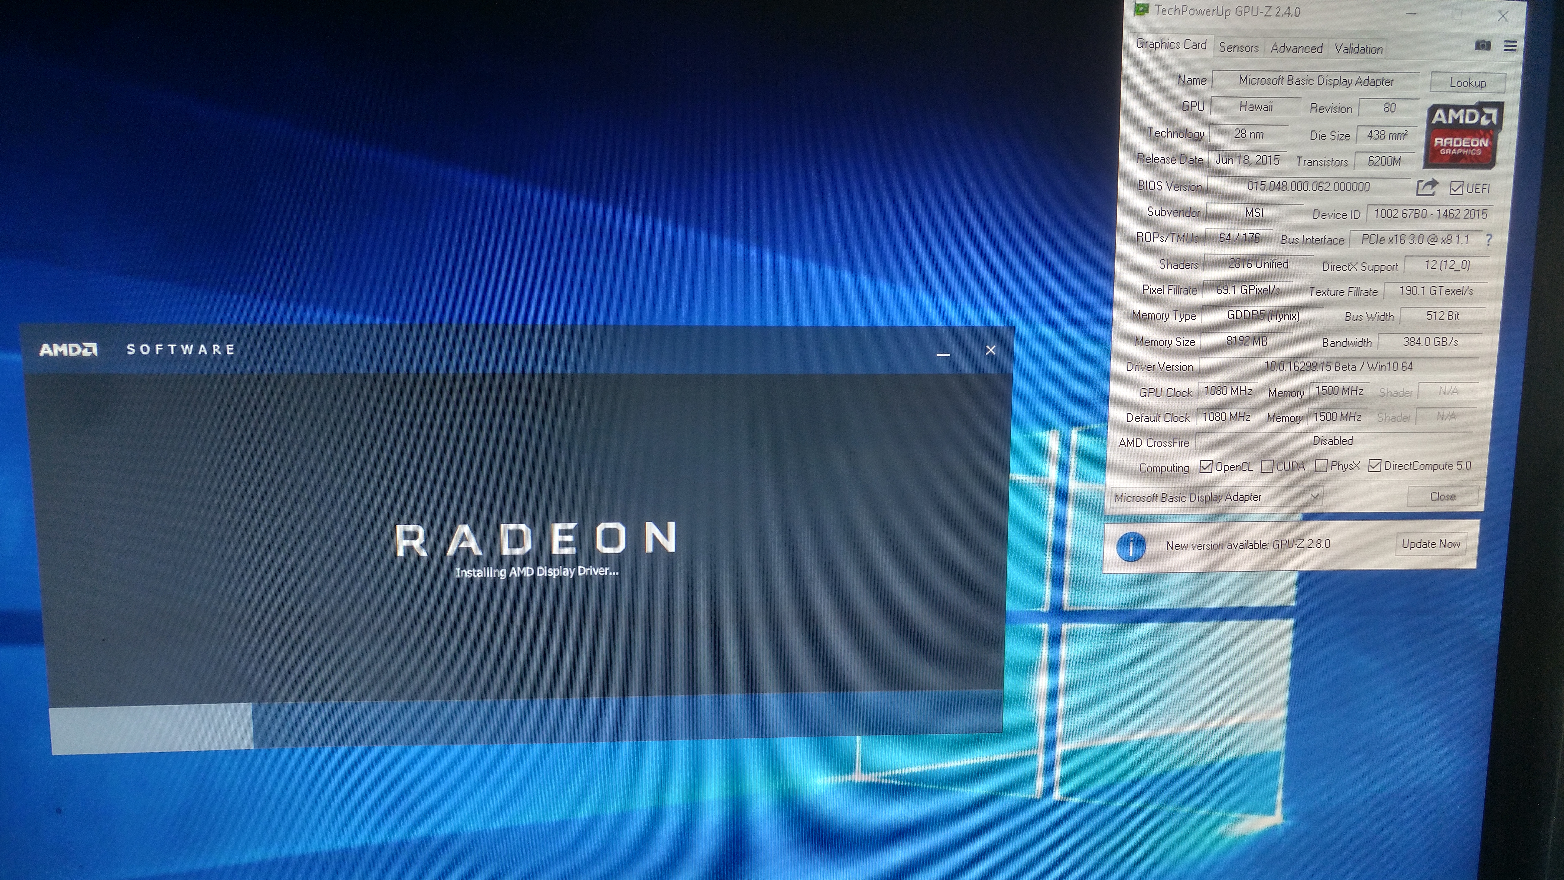Screen dimensions: 1564x880
Task: Close the AMD Software installer window
Action: coord(990,350)
